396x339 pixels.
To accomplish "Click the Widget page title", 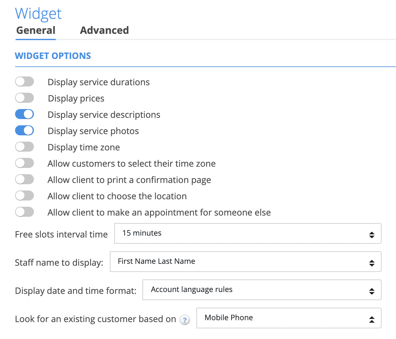I will [38, 14].
